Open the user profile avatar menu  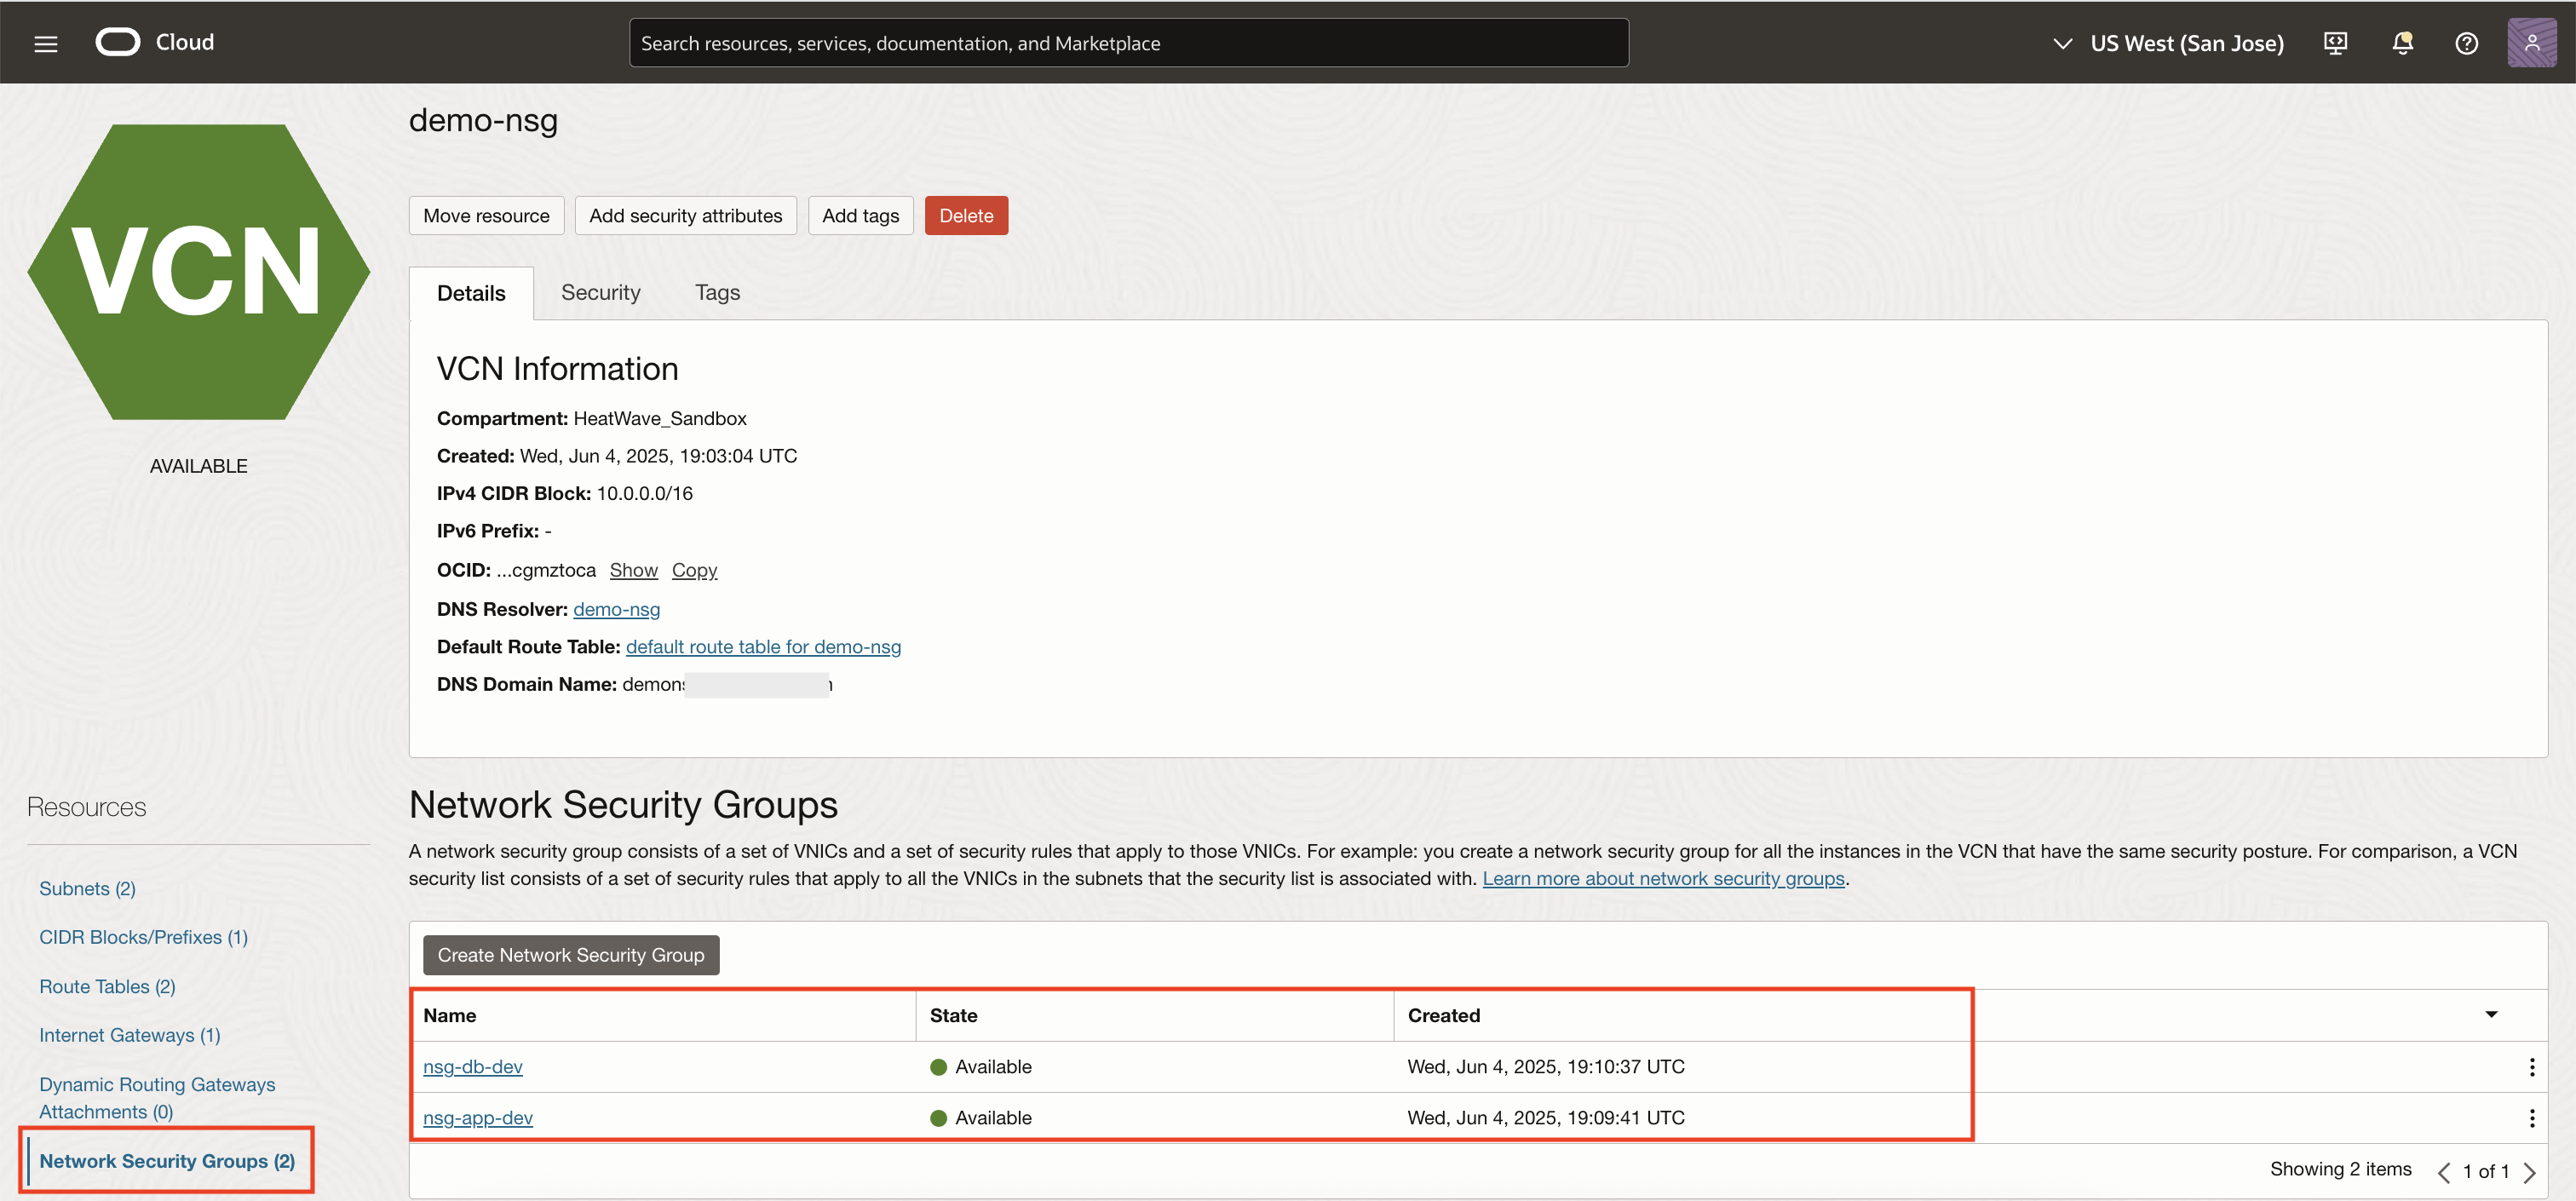point(2532,42)
